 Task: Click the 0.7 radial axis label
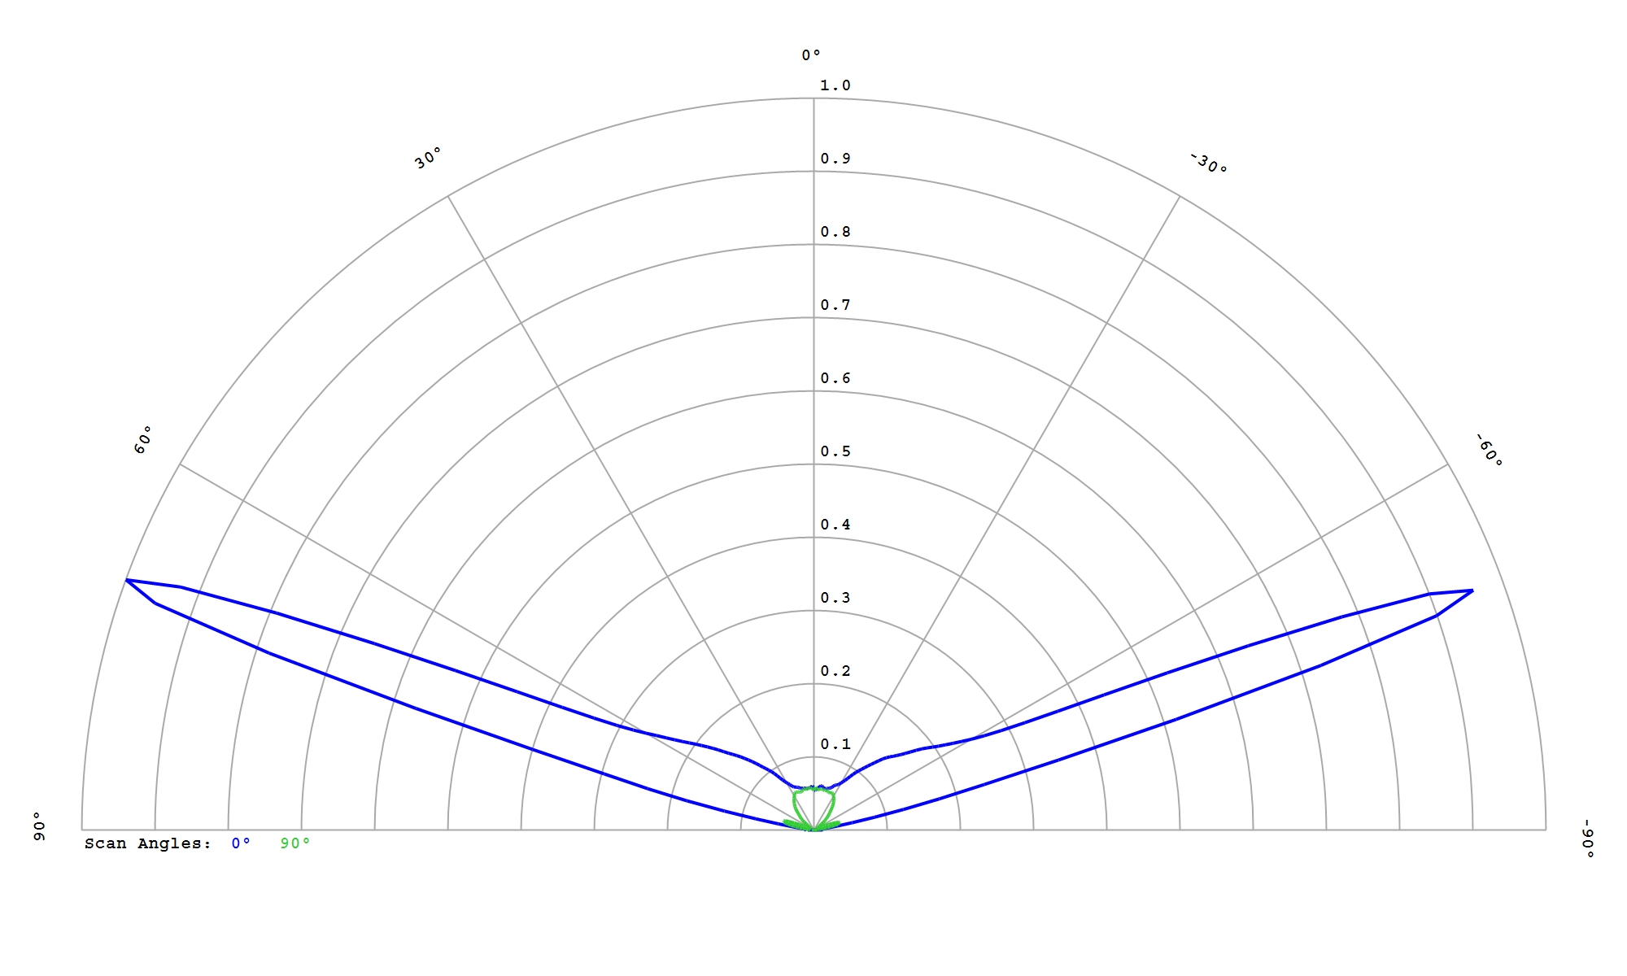835,305
